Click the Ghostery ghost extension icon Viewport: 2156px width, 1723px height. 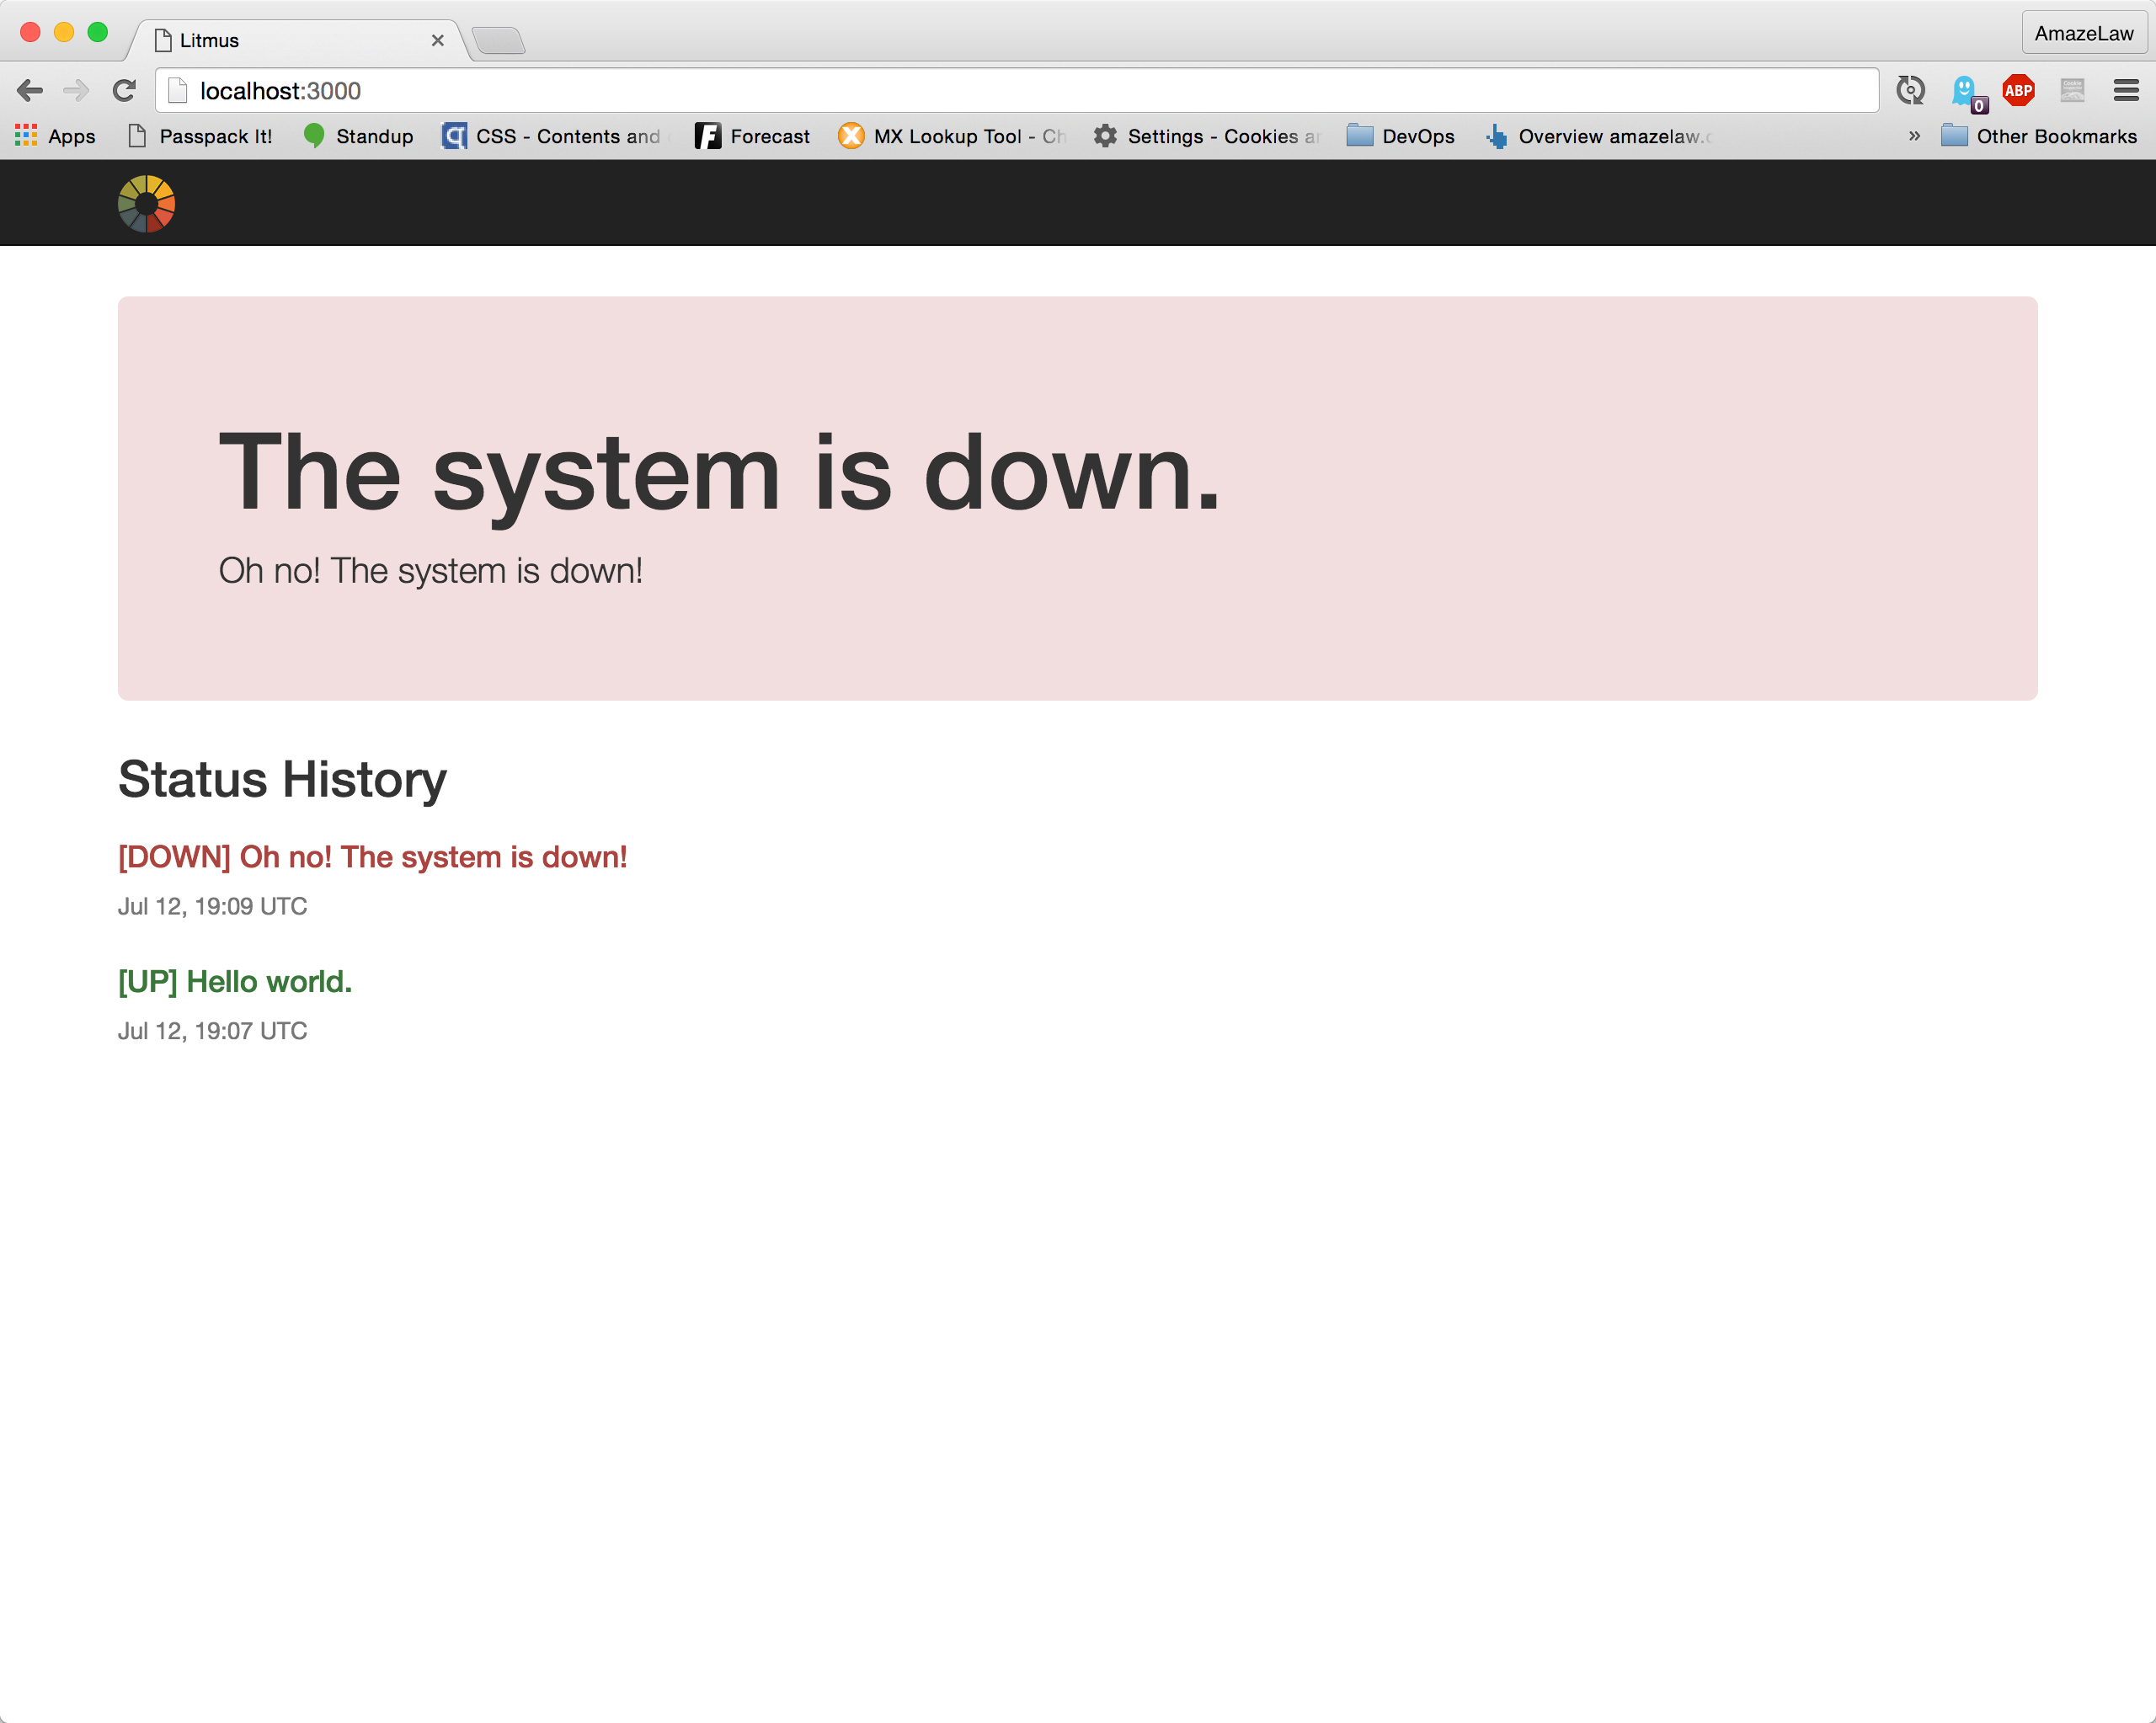pos(1965,91)
